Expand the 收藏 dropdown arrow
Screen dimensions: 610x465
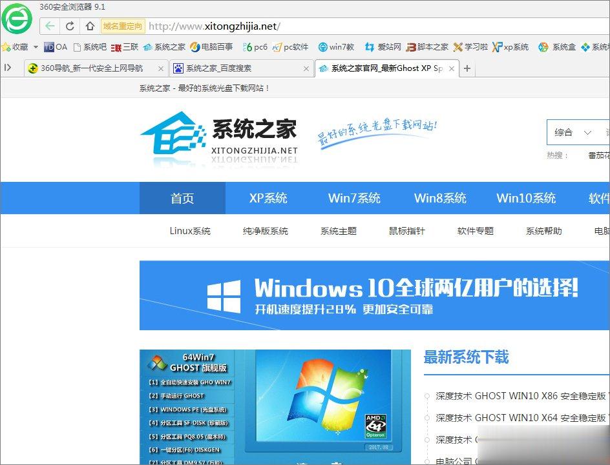[x=36, y=47]
